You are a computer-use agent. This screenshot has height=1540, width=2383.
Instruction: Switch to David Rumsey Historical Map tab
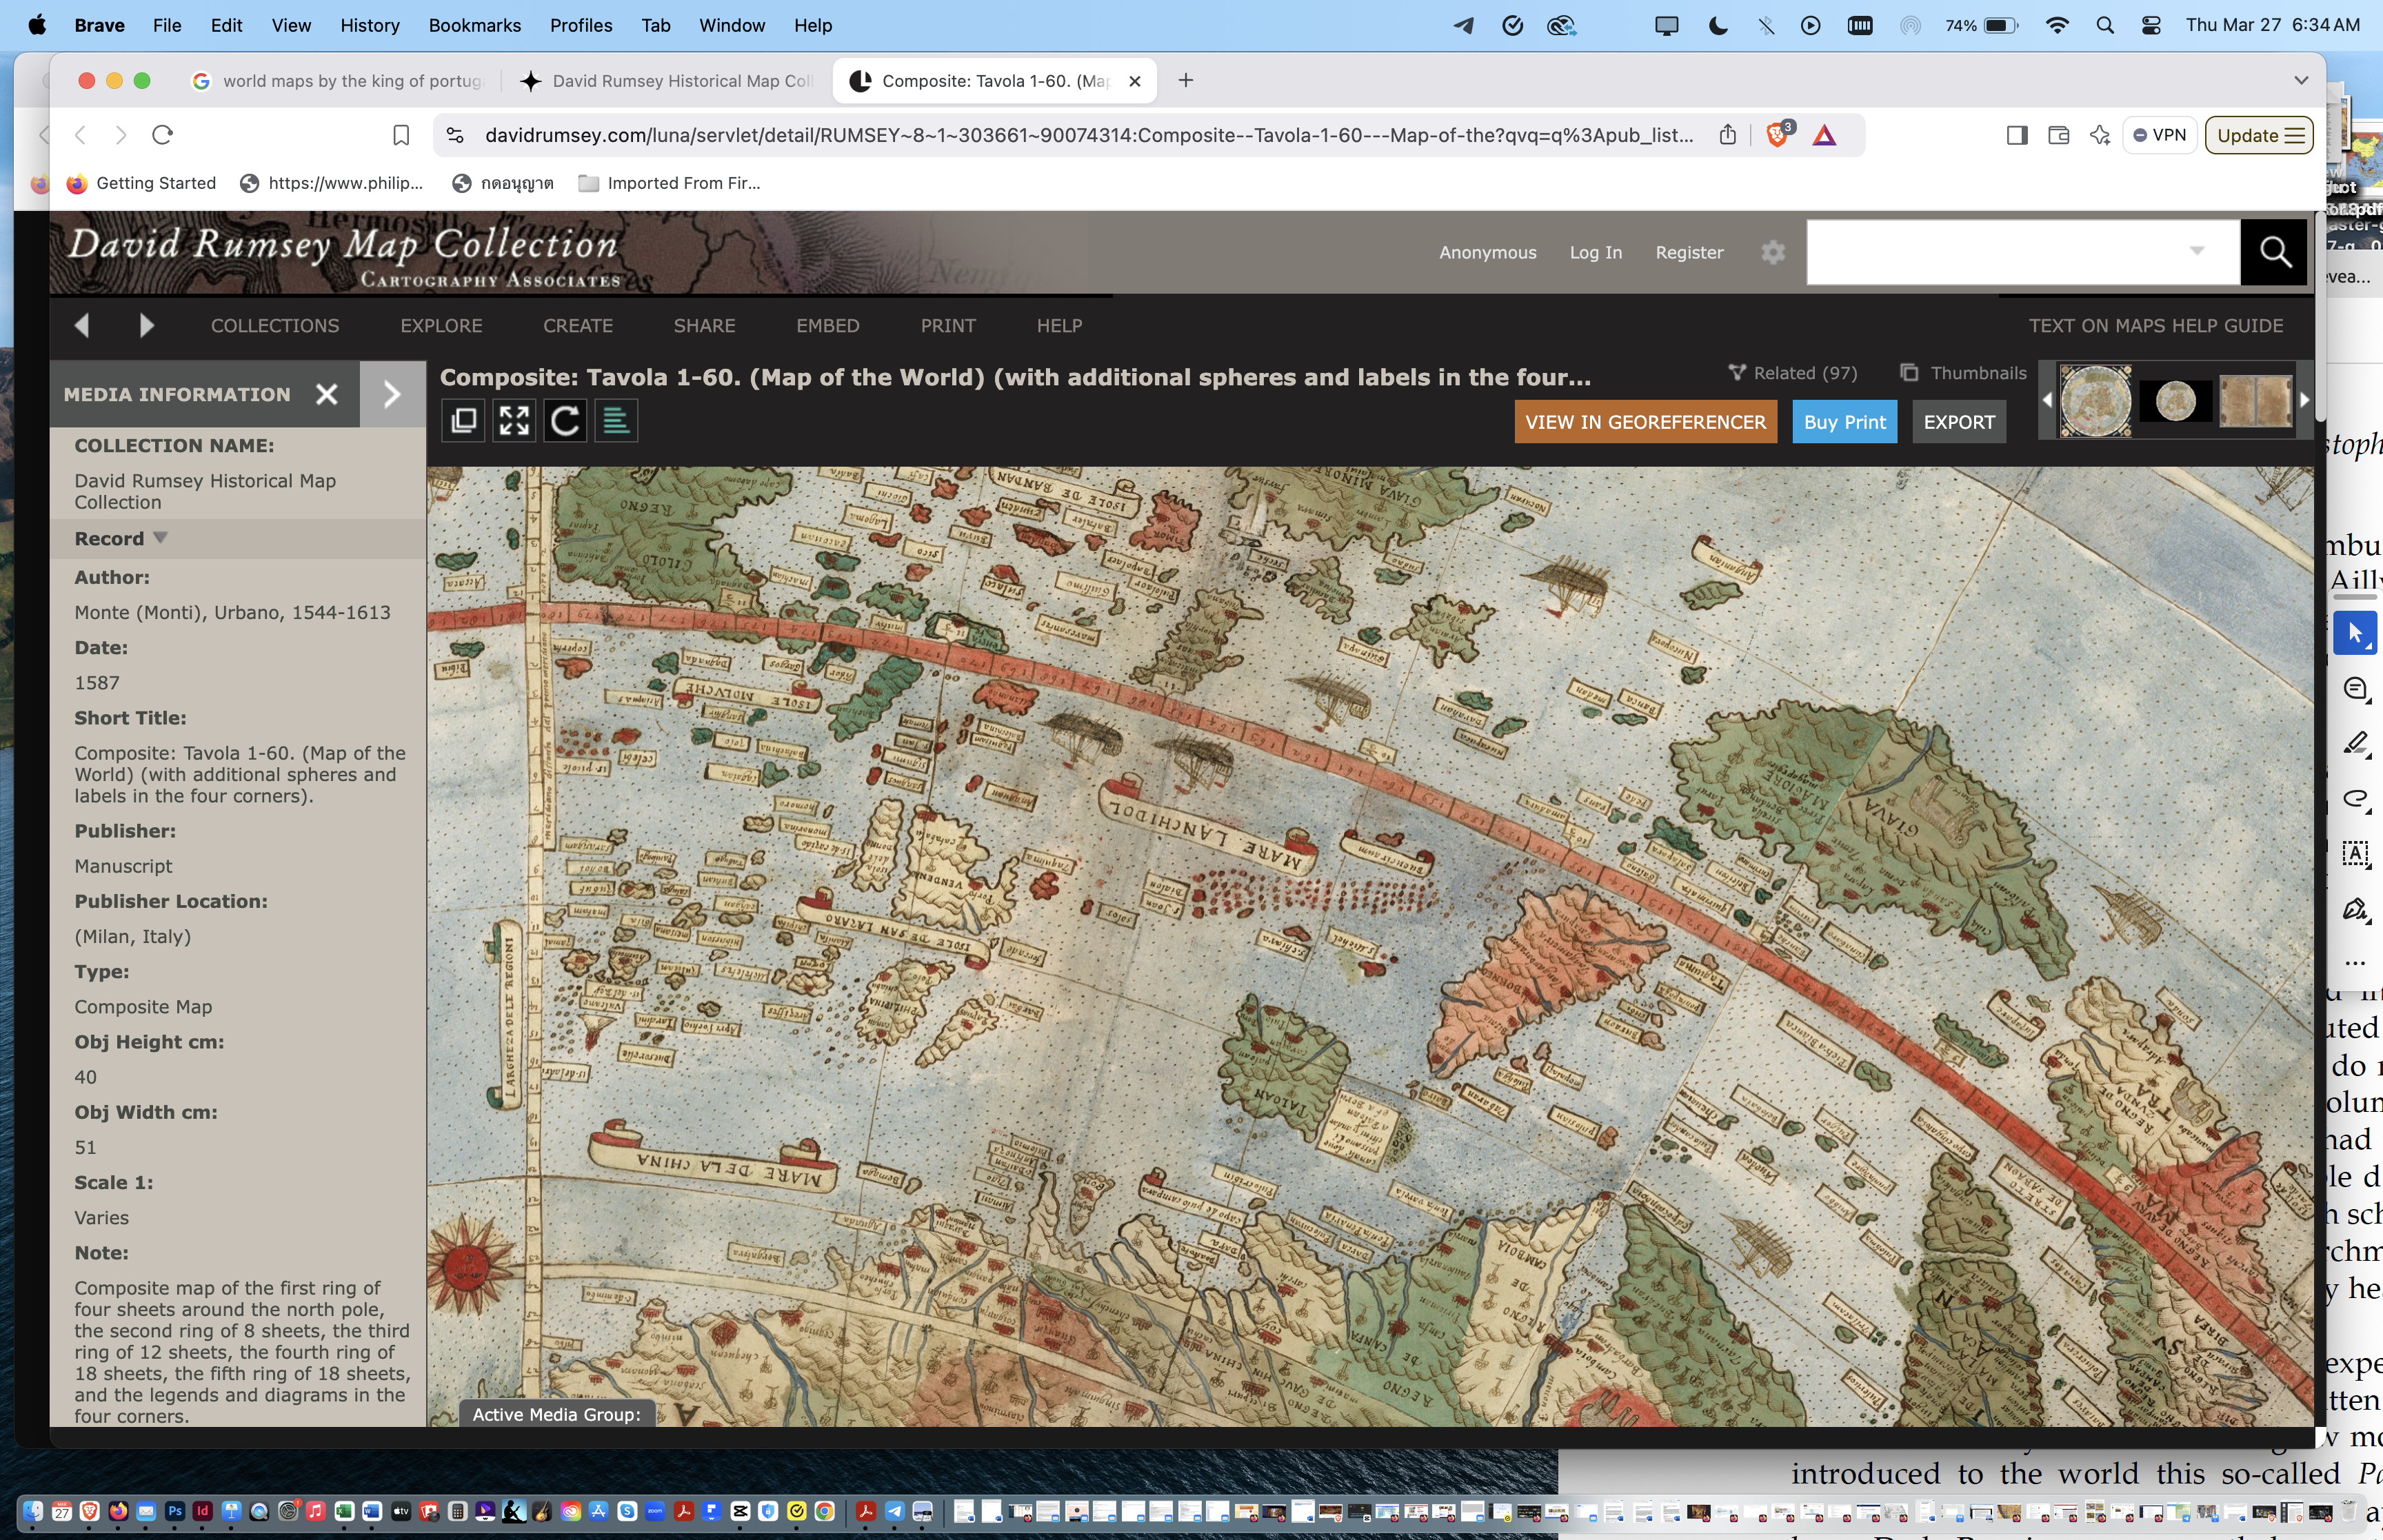(668, 81)
